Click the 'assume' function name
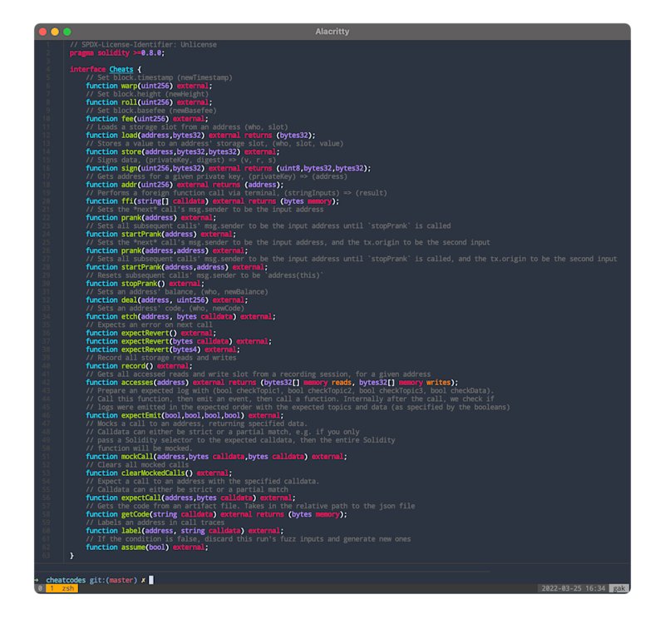Screen dimensions: 665x639 [133, 547]
